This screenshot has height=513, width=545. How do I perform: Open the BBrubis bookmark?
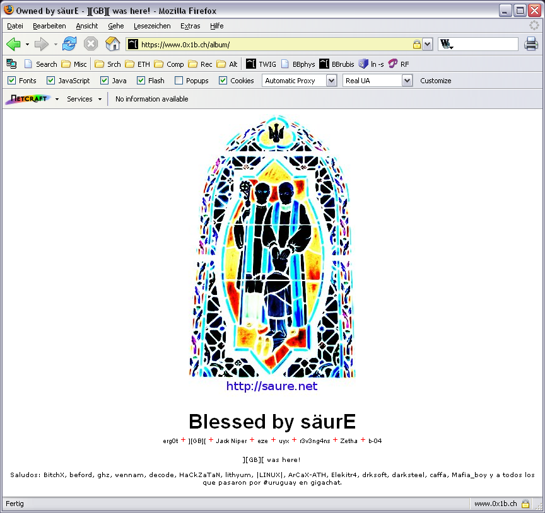(337, 64)
